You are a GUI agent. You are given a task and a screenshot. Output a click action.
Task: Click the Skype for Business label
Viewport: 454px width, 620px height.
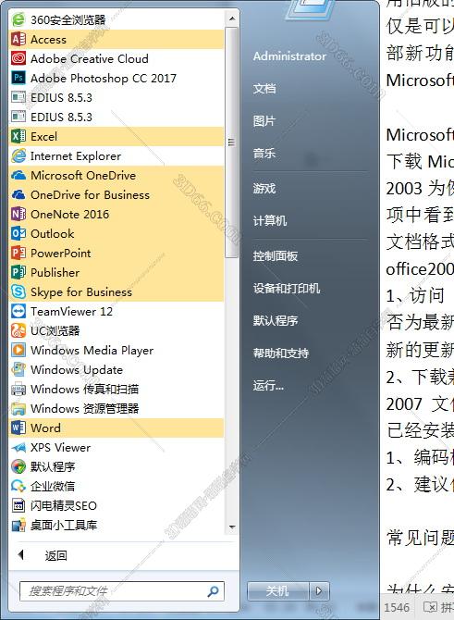(81, 291)
